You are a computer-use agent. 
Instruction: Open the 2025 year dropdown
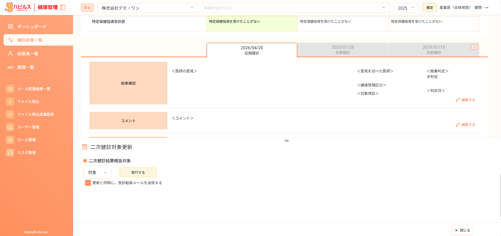[406, 8]
